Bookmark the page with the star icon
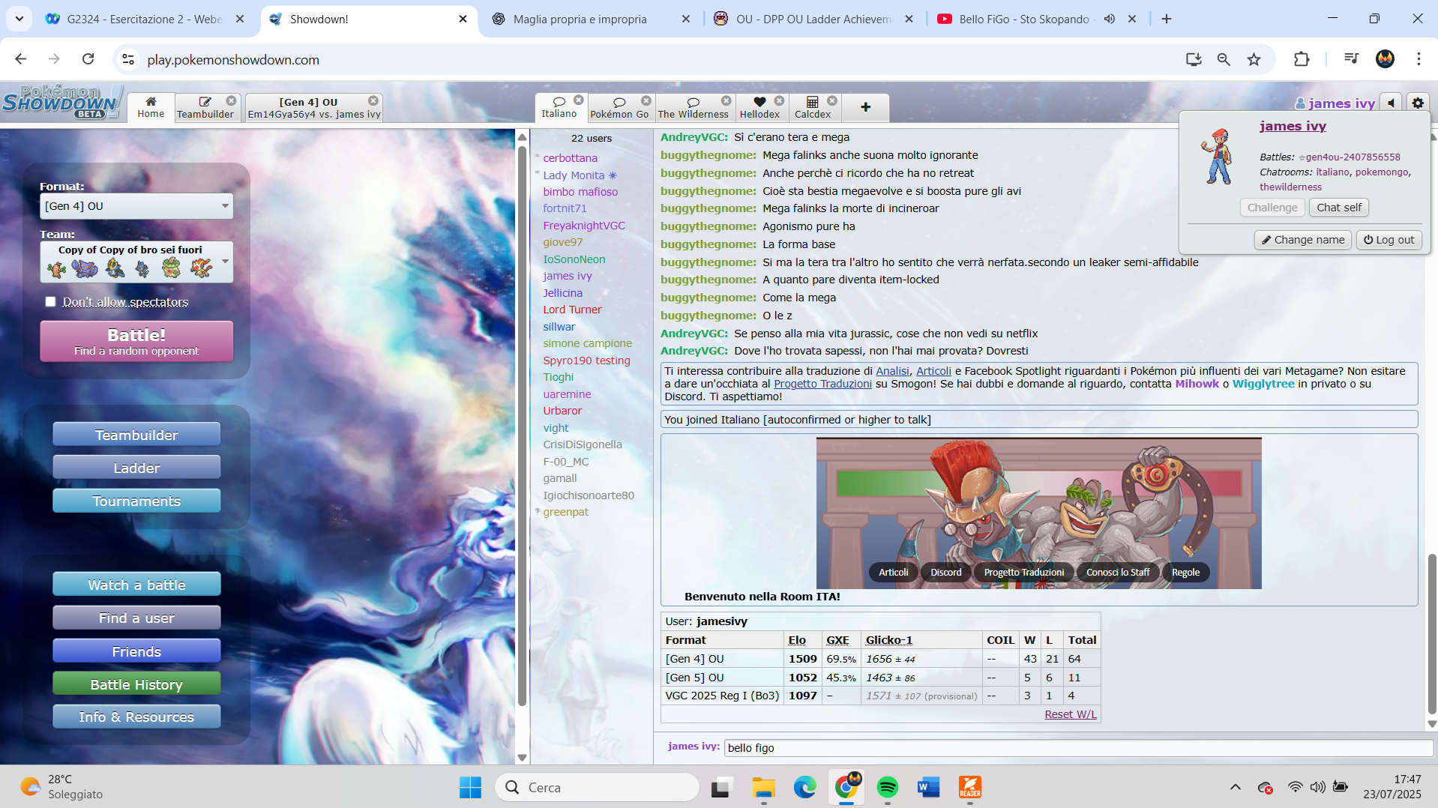Viewport: 1438px width, 808px height. point(1254,60)
